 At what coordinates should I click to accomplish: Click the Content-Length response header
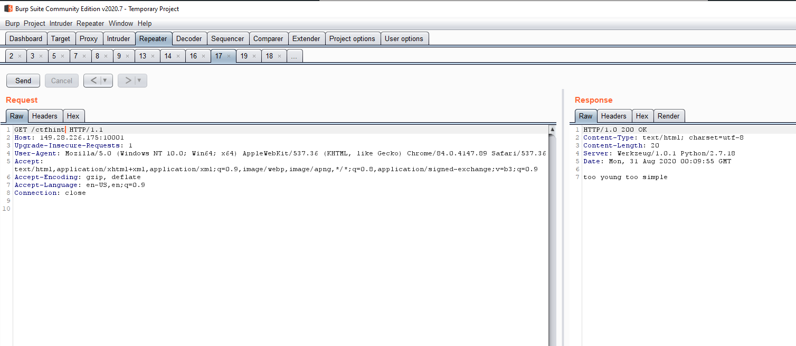click(621, 145)
